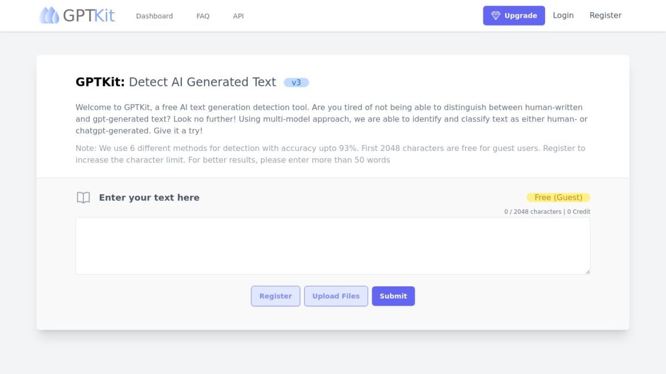Click the Free (Guest) plan badge

point(558,198)
